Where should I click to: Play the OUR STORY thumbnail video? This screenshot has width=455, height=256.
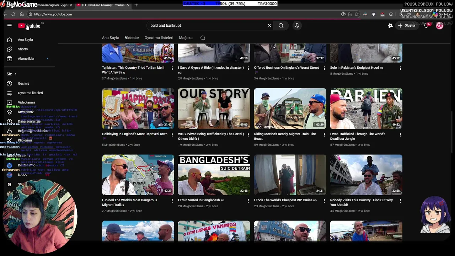pyautogui.click(x=214, y=108)
